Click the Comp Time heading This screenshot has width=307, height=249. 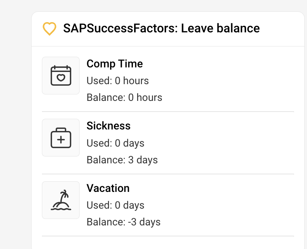115,64
